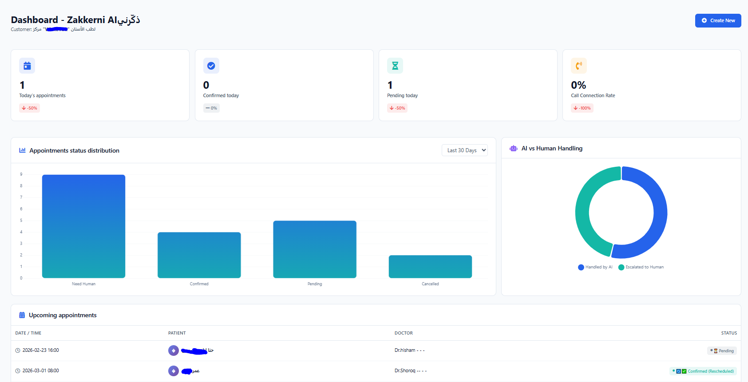The height and width of the screenshot is (382, 748).
Task: Click the patient avatar in the Dr.hisham row
Action: pos(174,350)
